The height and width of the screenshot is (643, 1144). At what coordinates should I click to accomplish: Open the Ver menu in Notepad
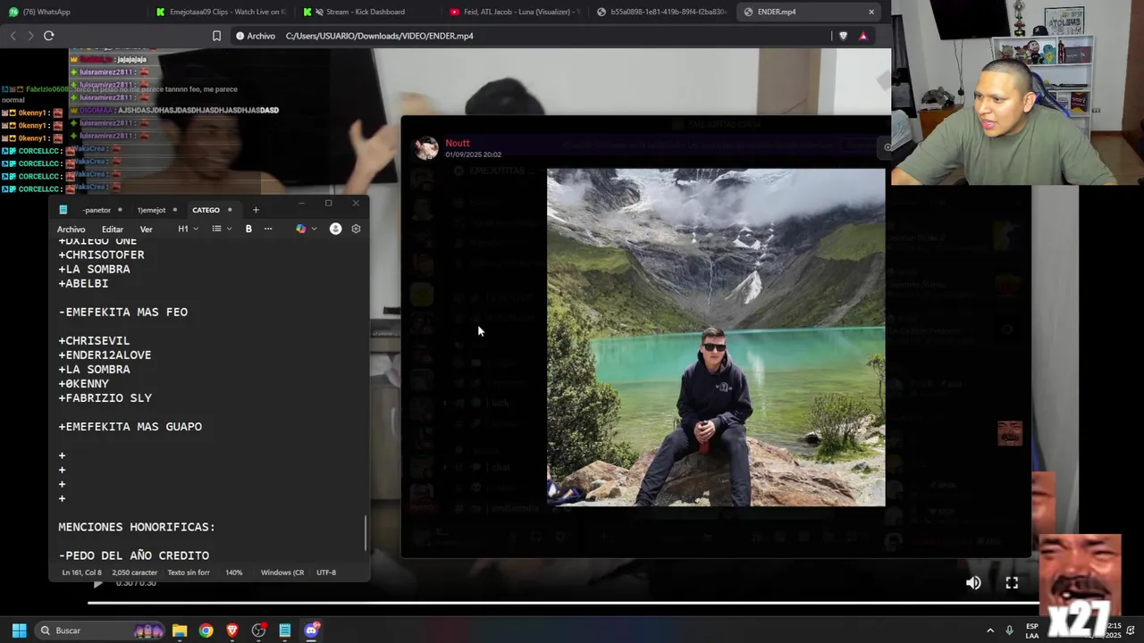[x=146, y=230]
